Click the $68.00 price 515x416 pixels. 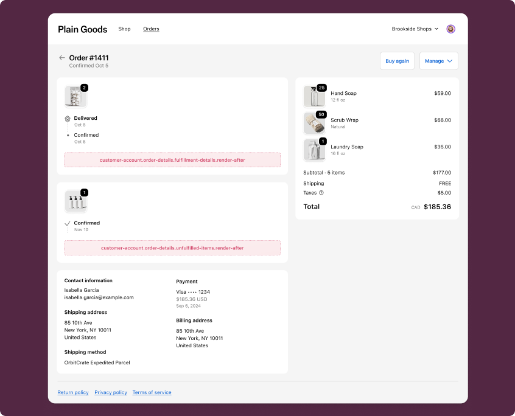pyautogui.click(x=443, y=120)
